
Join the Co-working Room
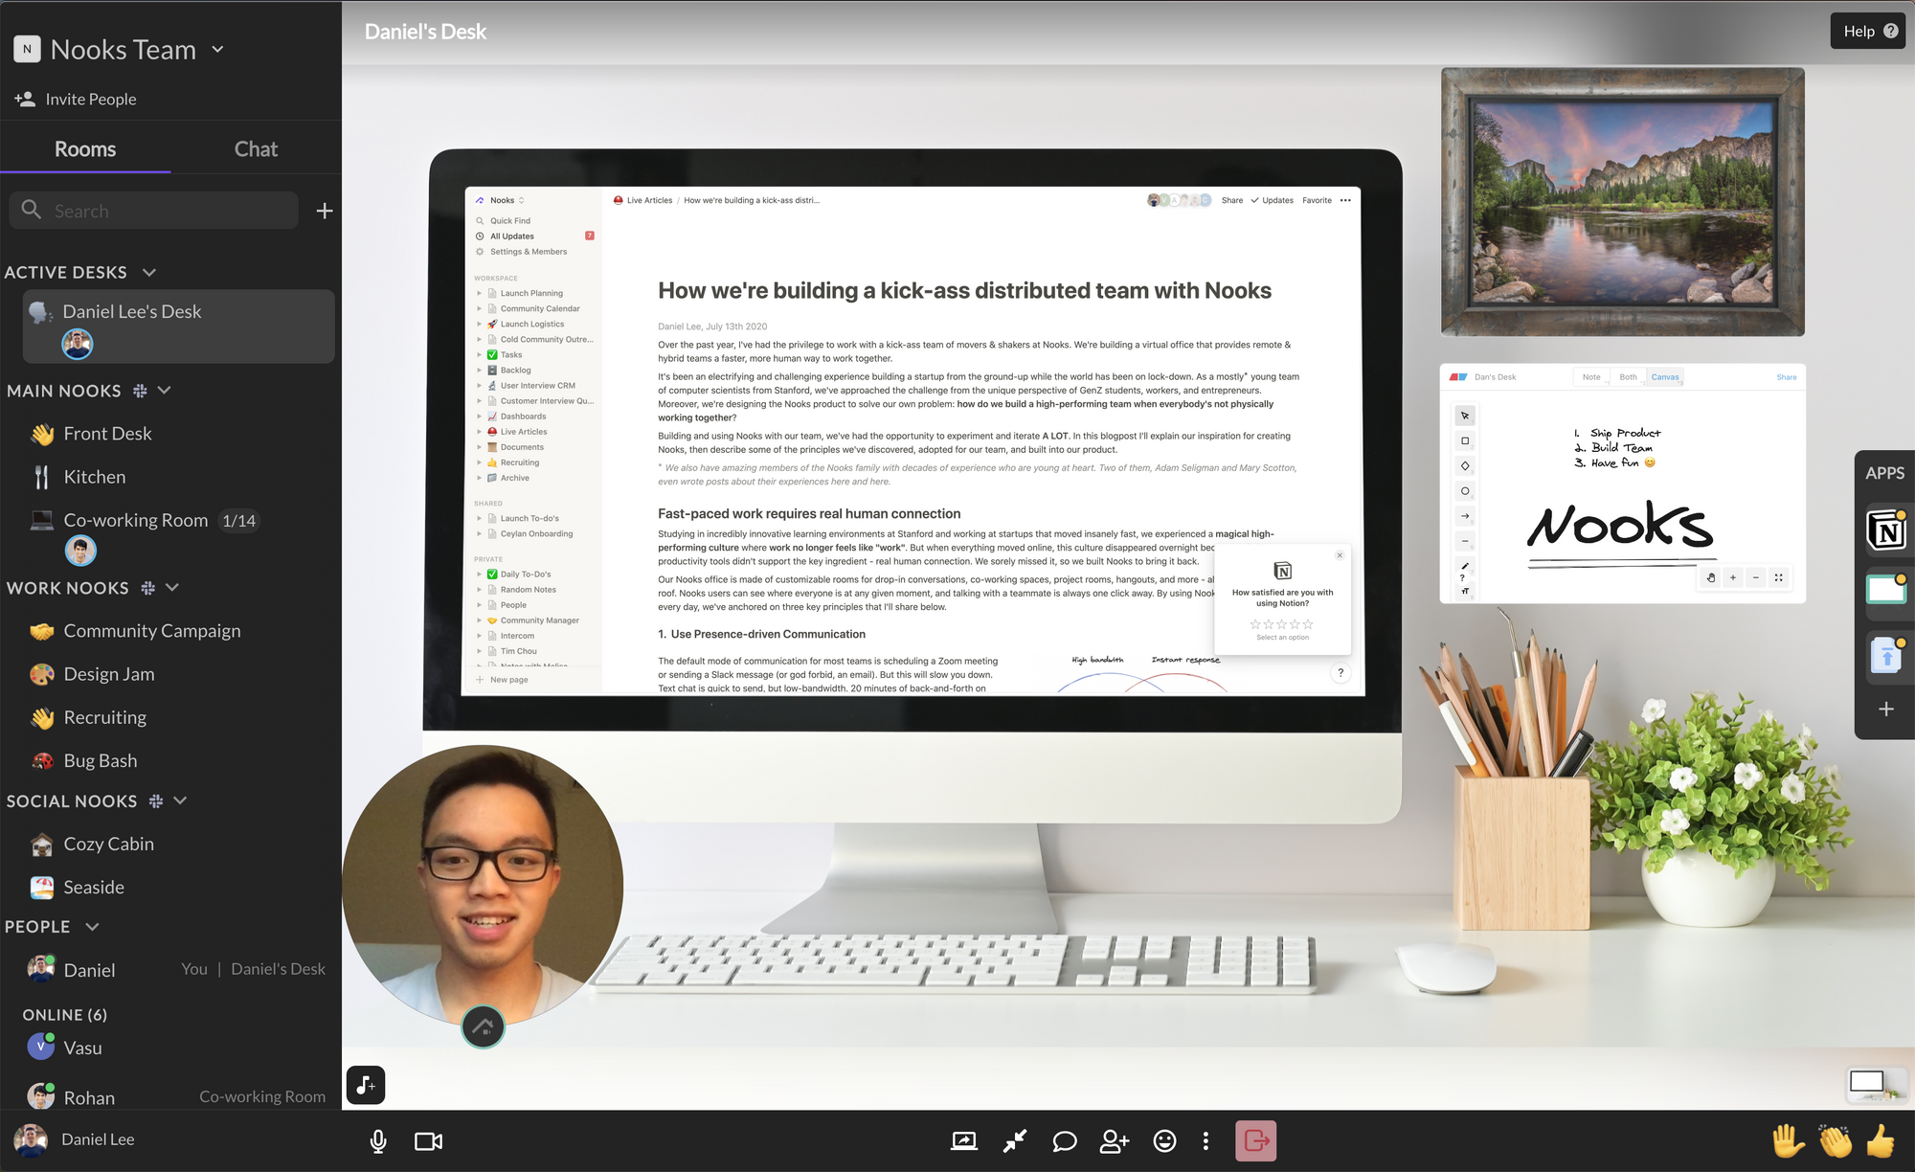[136, 520]
